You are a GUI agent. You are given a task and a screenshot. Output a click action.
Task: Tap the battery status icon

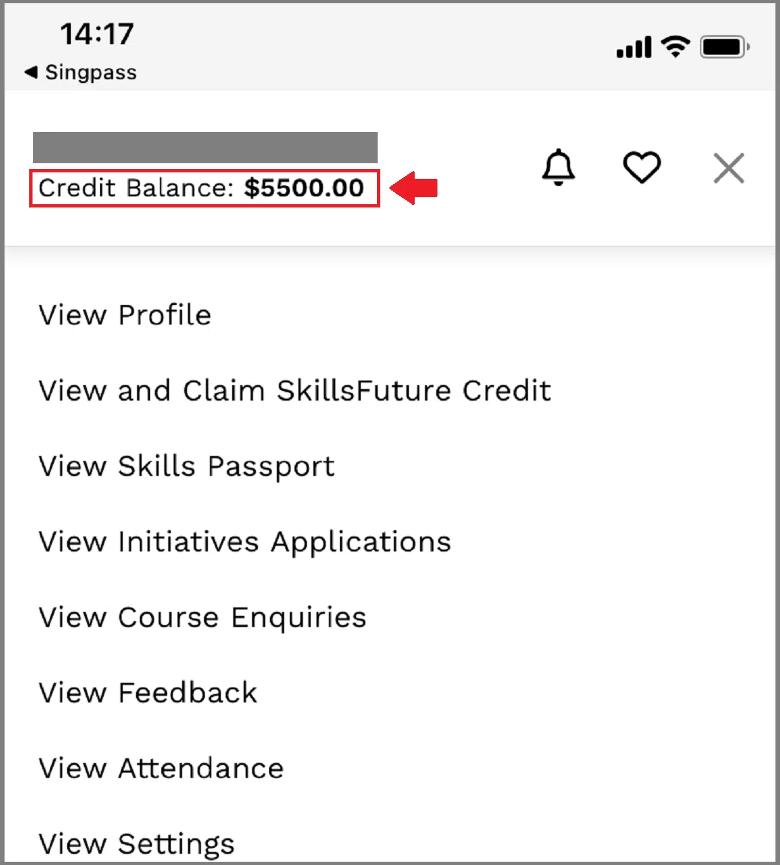coord(725,47)
